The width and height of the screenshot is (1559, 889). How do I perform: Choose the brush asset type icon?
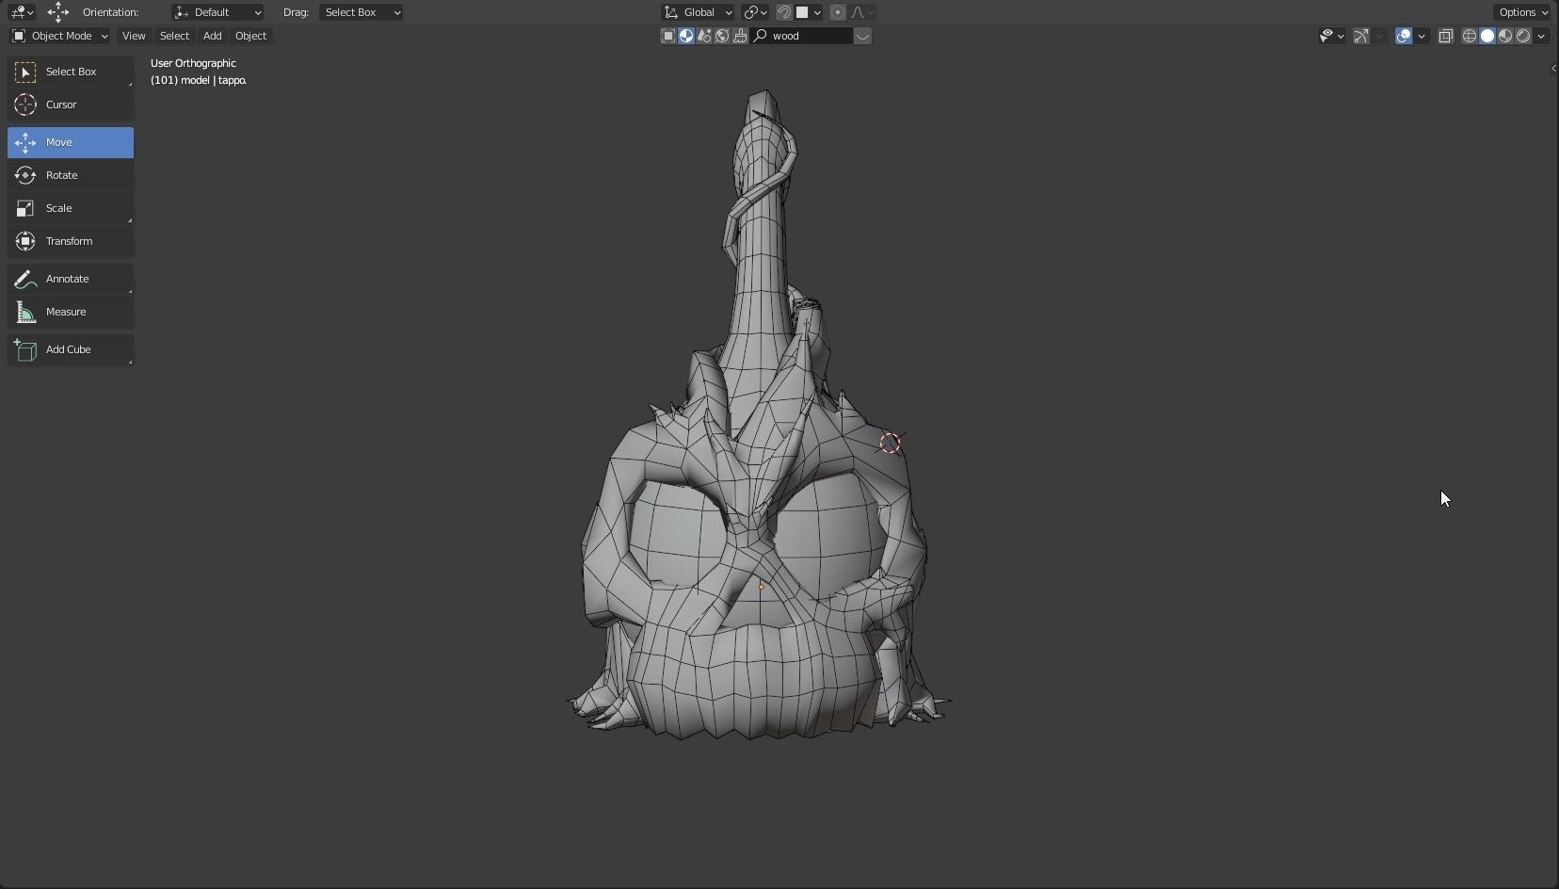click(740, 36)
